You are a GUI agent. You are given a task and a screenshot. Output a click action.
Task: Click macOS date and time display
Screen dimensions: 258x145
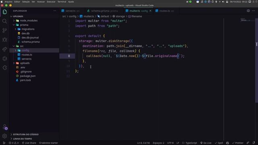[x=239, y=2]
